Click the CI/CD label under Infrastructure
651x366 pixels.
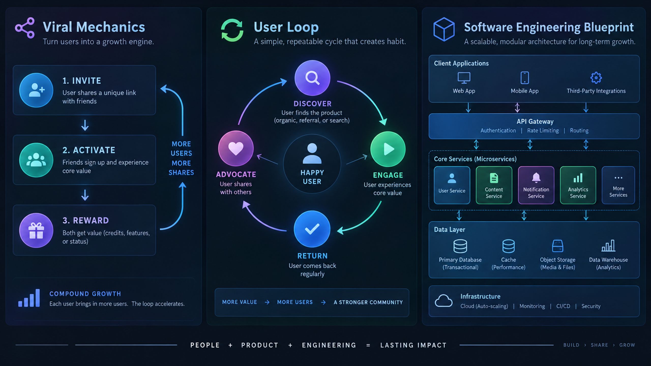(x=563, y=306)
